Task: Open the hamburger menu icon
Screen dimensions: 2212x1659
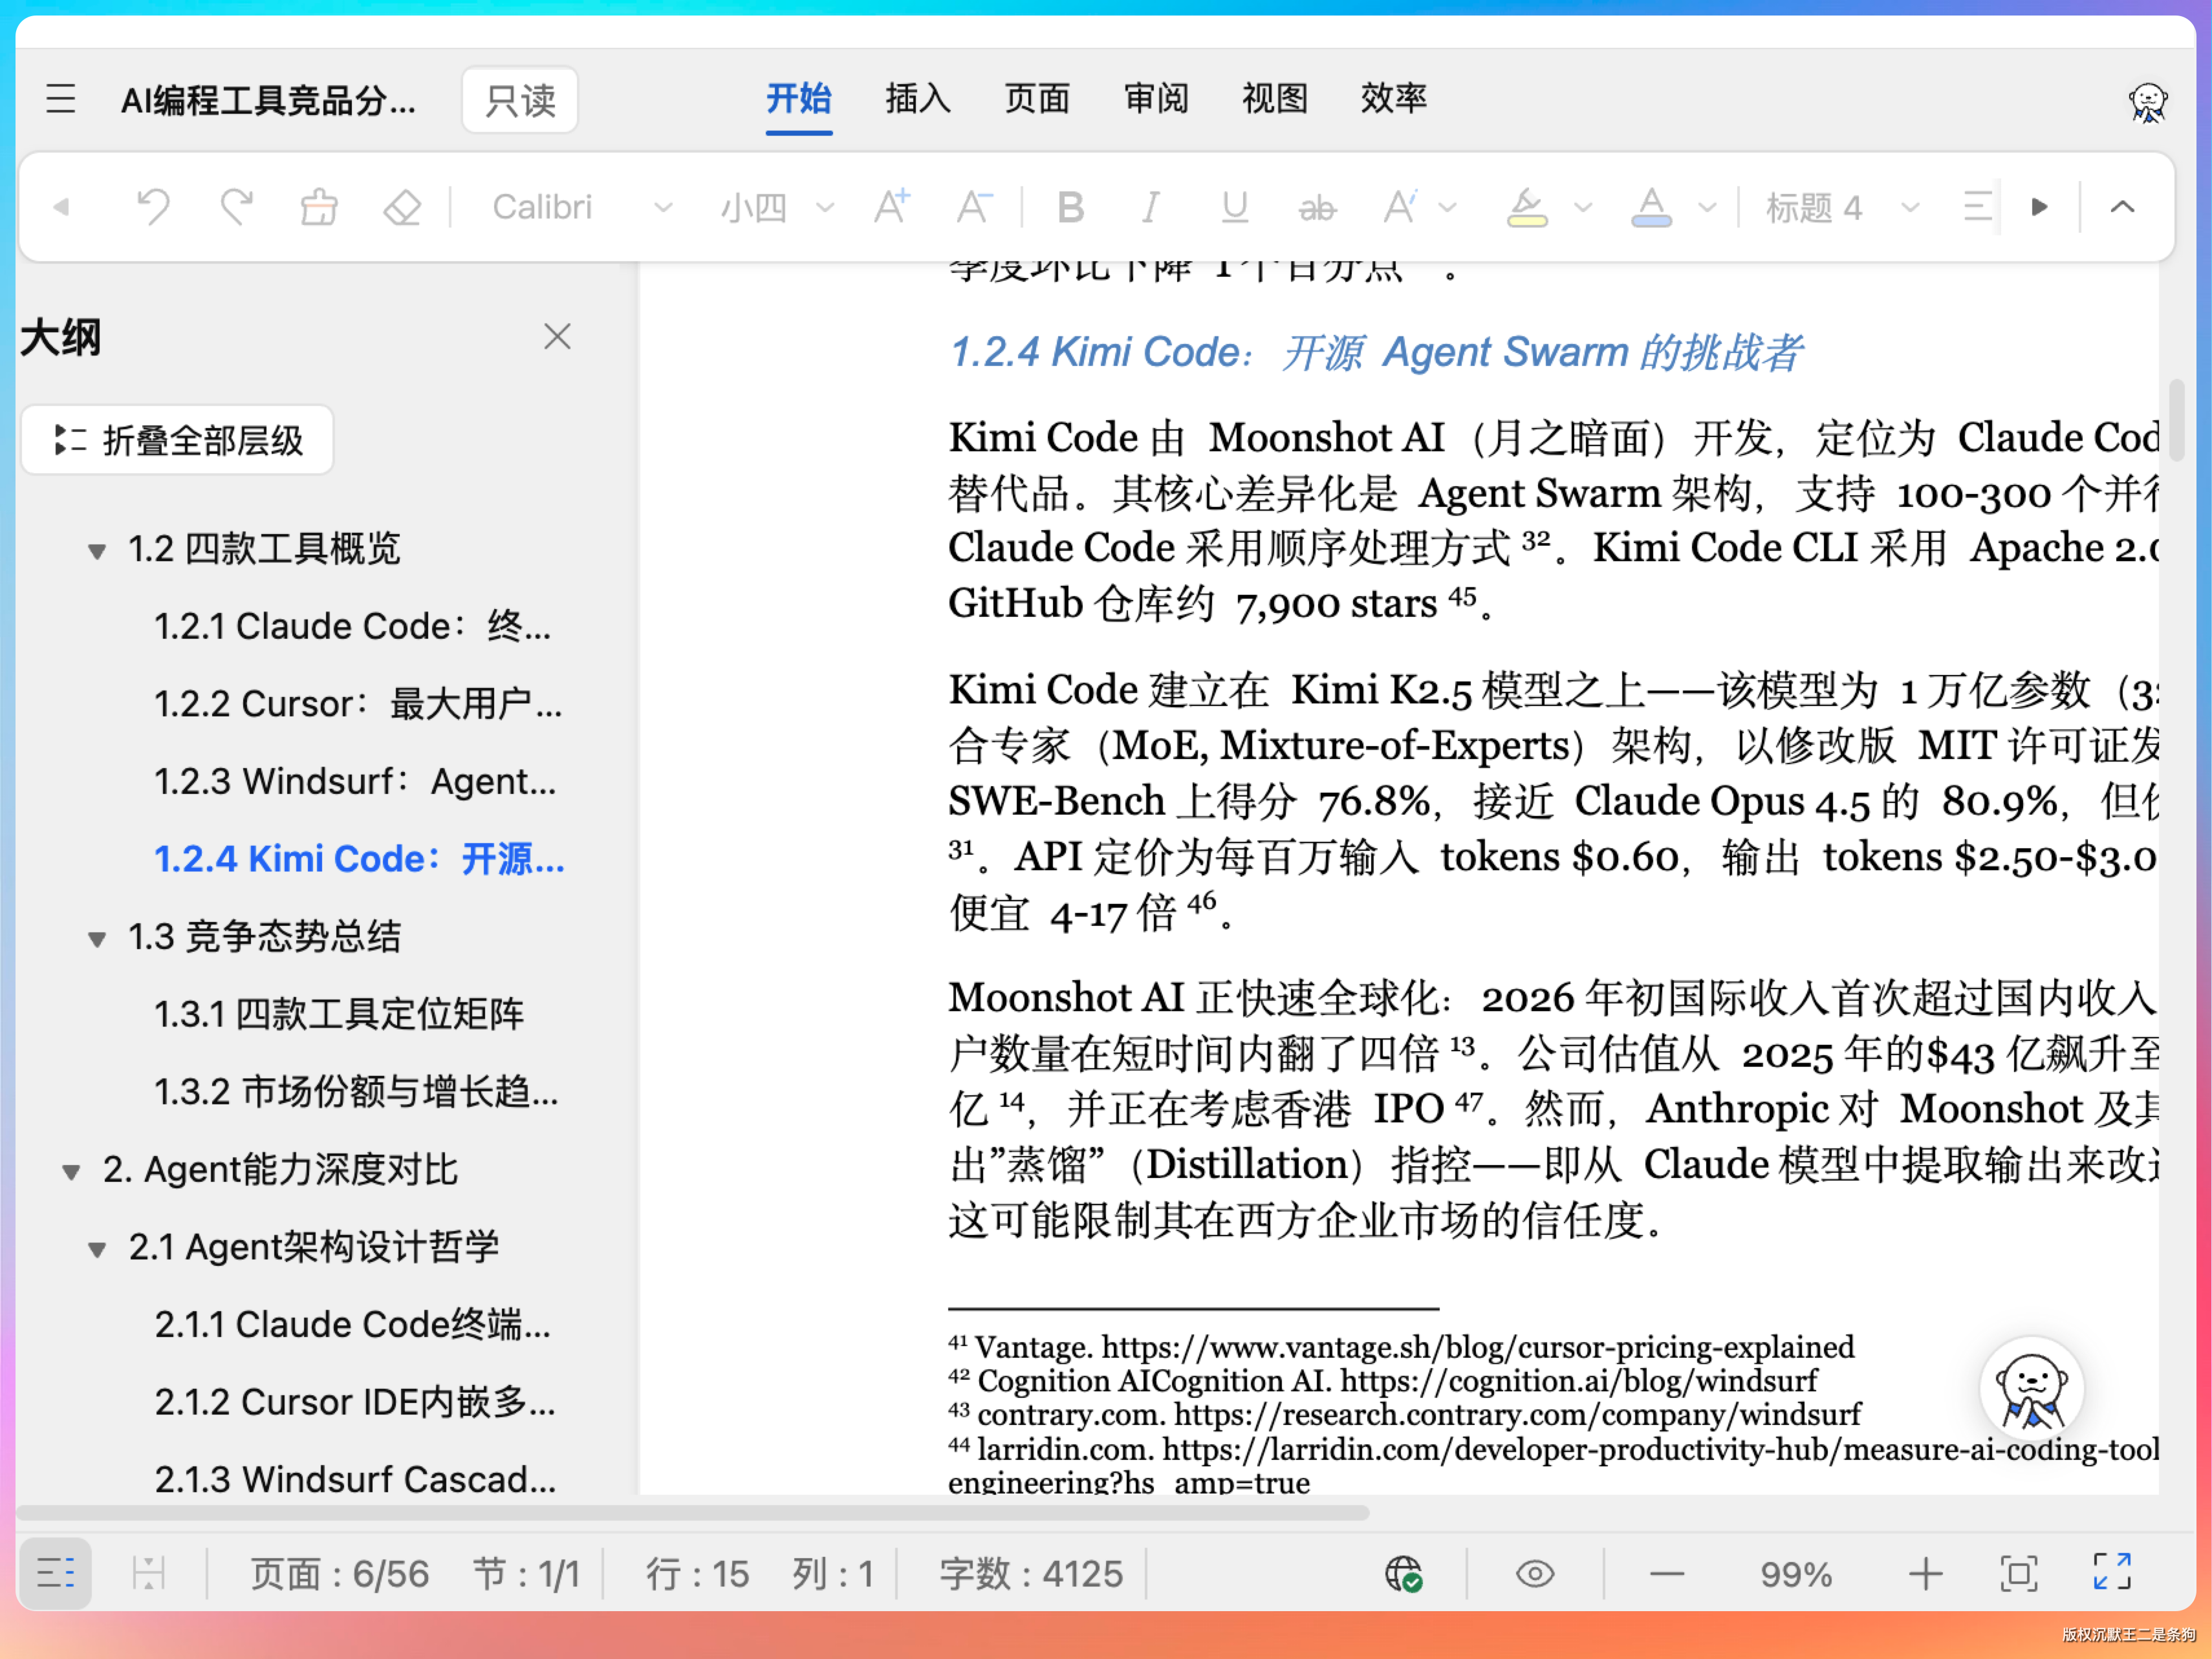Action: pyautogui.click(x=61, y=99)
